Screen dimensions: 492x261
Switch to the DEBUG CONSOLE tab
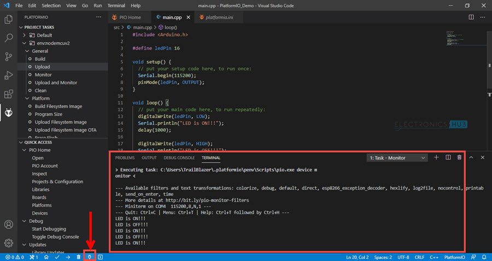[179, 158]
